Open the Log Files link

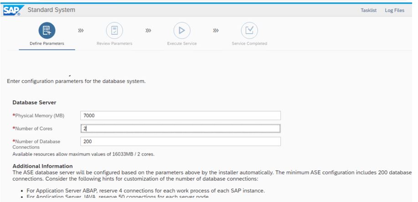click(x=394, y=10)
